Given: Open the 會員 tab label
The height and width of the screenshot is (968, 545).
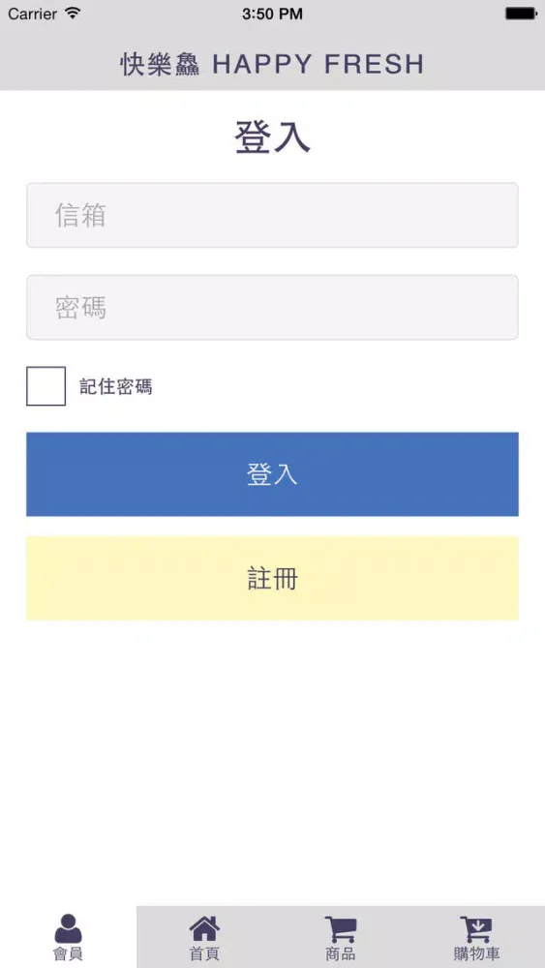Looking at the screenshot, I should 68,953.
